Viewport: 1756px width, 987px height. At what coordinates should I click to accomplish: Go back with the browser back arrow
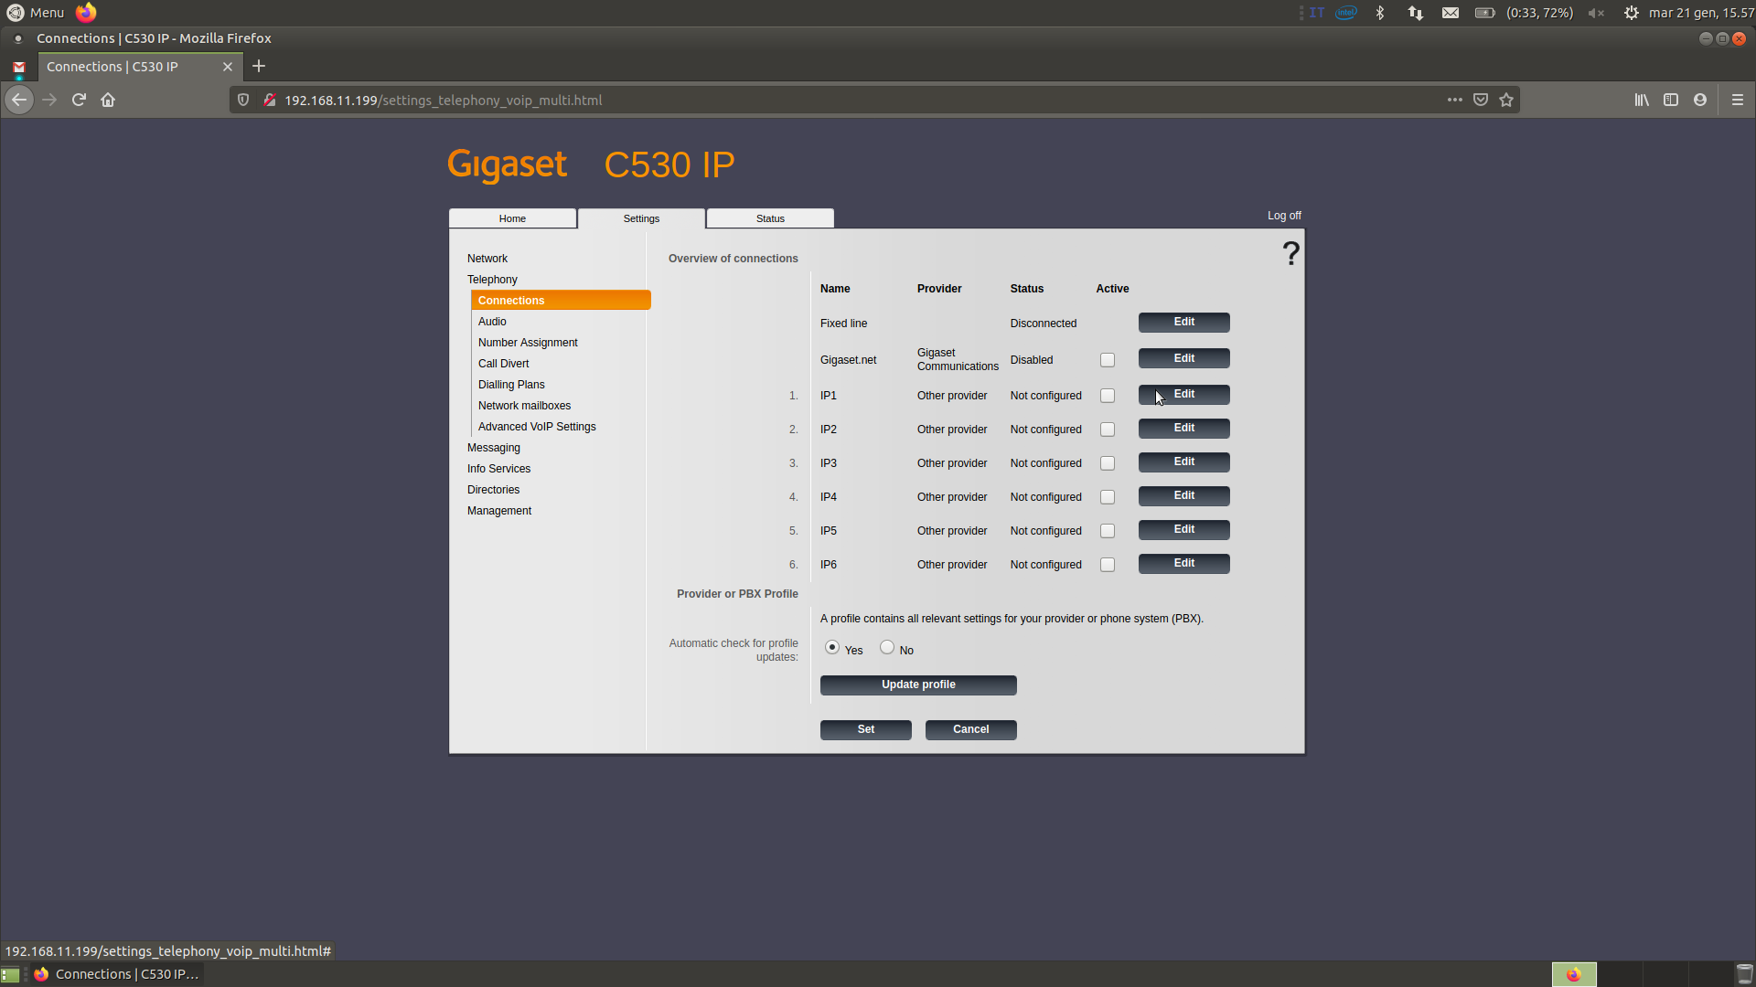[19, 100]
